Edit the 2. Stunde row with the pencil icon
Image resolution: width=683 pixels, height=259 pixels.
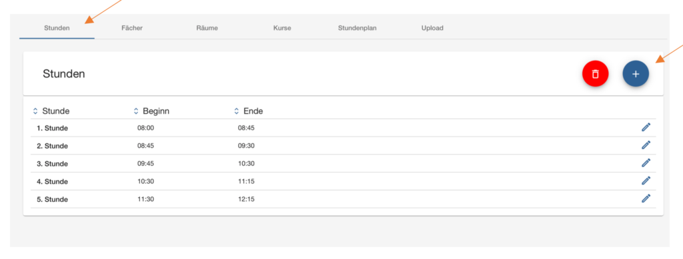[x=646, y=144]
